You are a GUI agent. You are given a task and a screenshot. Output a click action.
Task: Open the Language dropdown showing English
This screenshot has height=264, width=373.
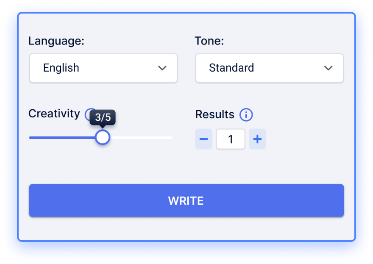click(x=103, y=68)
